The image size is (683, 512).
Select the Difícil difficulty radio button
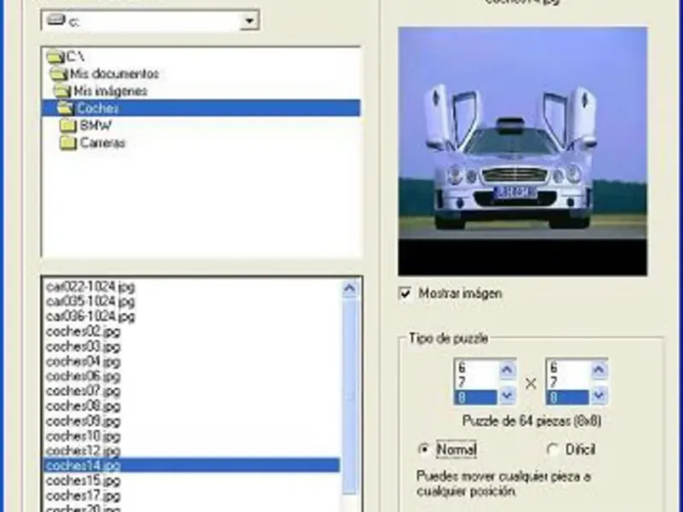(x=552, y=450)
